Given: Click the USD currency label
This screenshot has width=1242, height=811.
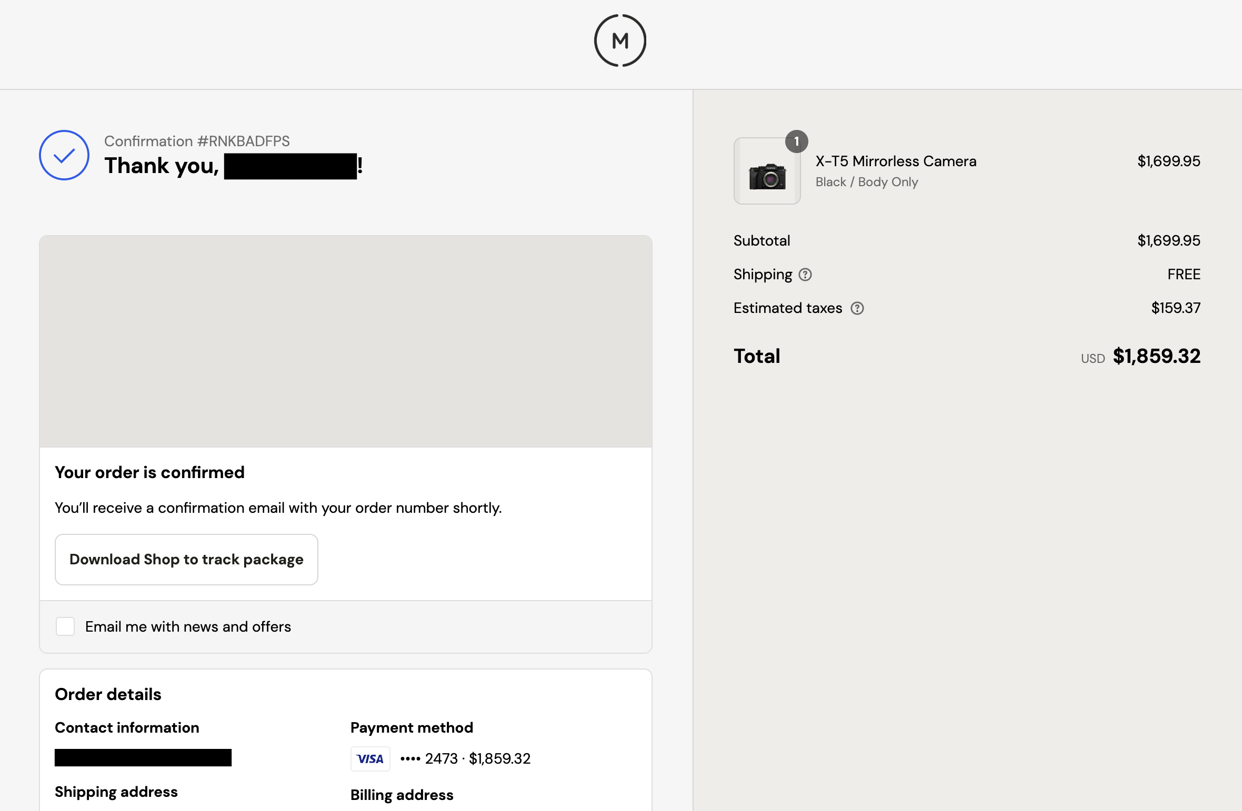Looking at the screenshot, I should point(1093,359).
